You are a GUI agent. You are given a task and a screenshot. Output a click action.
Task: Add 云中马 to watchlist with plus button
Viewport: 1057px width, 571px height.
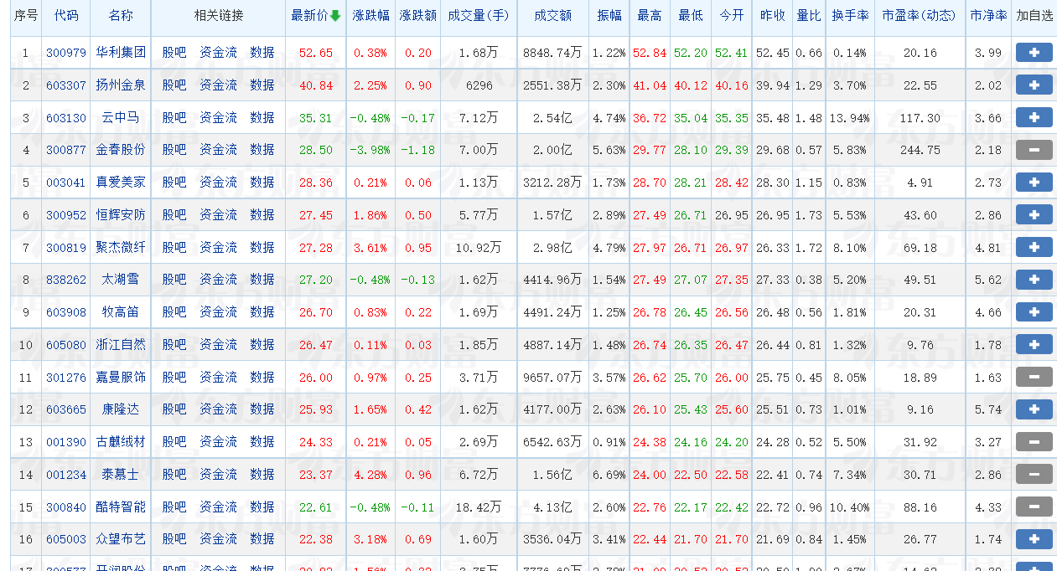coord(1034,118)
